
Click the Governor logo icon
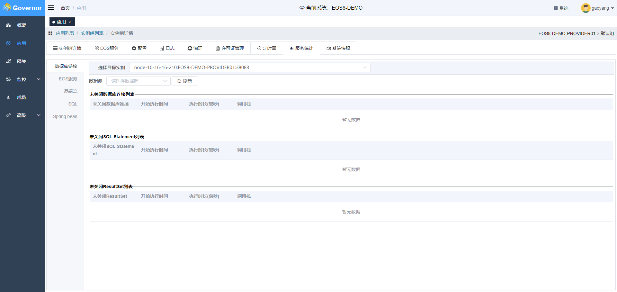7,7
